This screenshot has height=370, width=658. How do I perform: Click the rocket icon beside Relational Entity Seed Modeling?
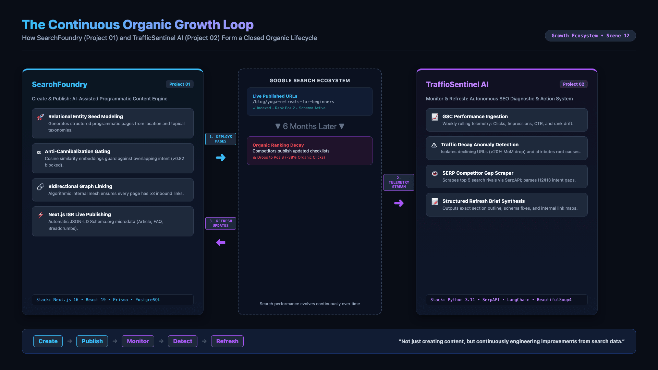[x=40, y=117]
